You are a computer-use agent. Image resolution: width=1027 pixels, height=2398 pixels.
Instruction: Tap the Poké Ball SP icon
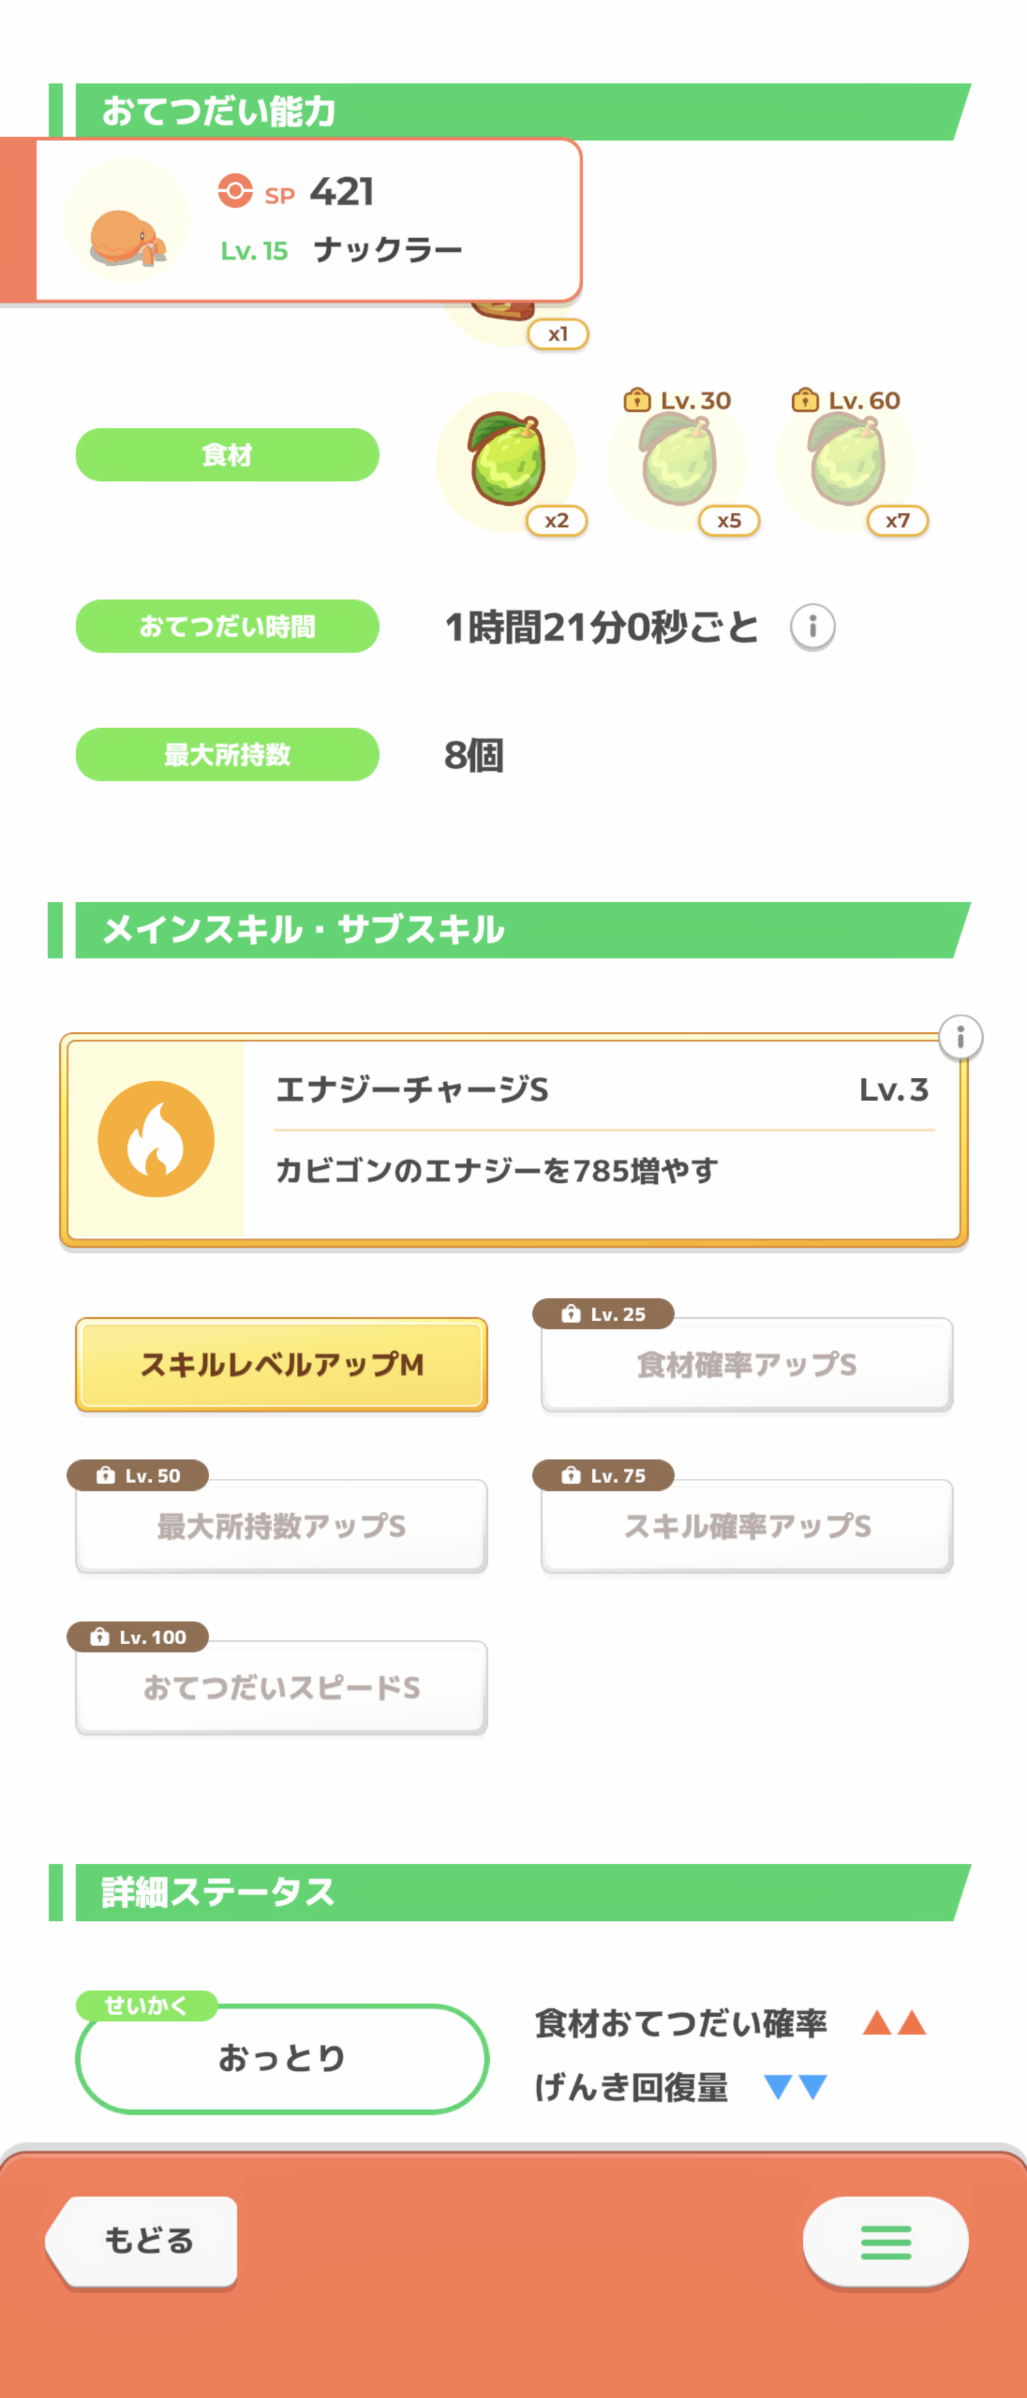[235, 191]
